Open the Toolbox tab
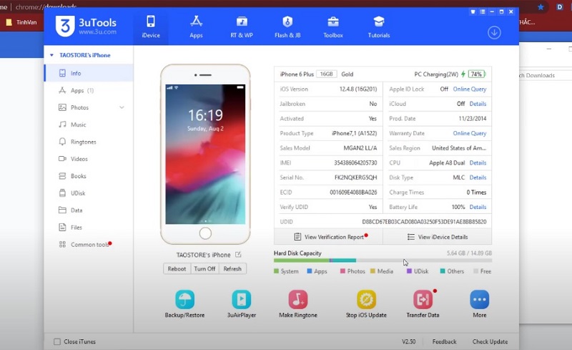The image size is (572, 350). tap(333, 26)
